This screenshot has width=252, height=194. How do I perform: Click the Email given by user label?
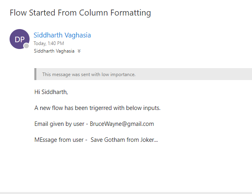59,124
